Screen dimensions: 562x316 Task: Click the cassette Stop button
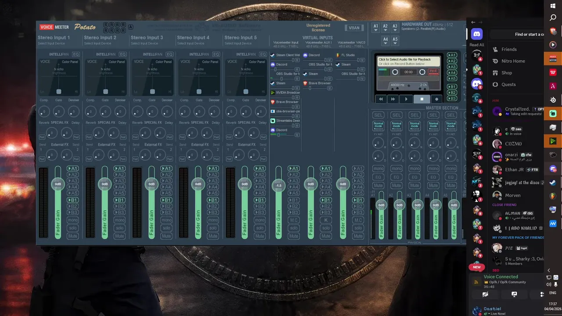[422, 99]
